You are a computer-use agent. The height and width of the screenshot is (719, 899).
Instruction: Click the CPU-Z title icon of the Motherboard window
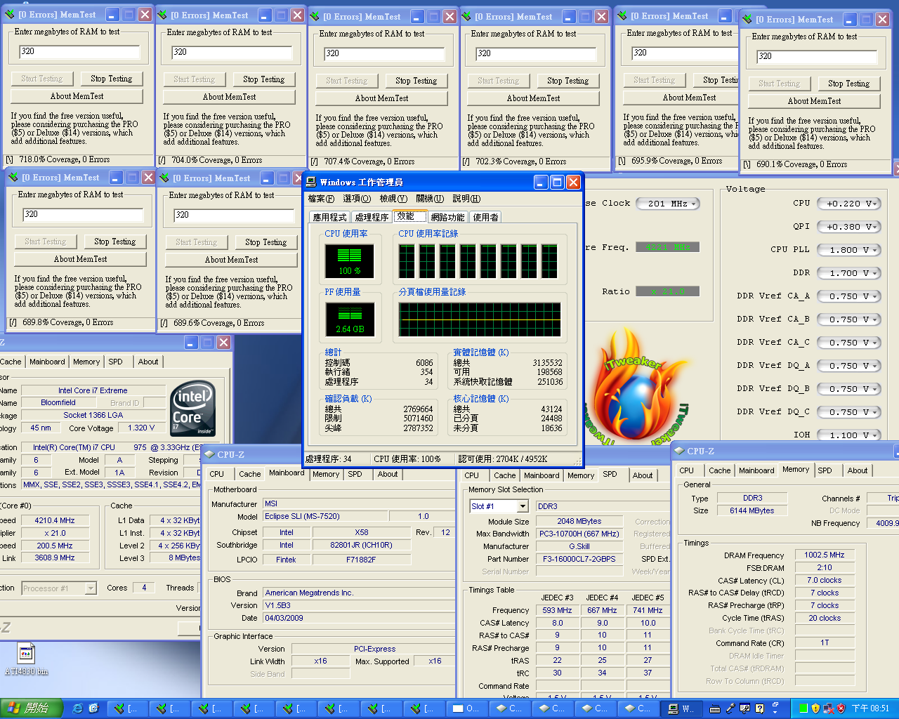[209, 454]
